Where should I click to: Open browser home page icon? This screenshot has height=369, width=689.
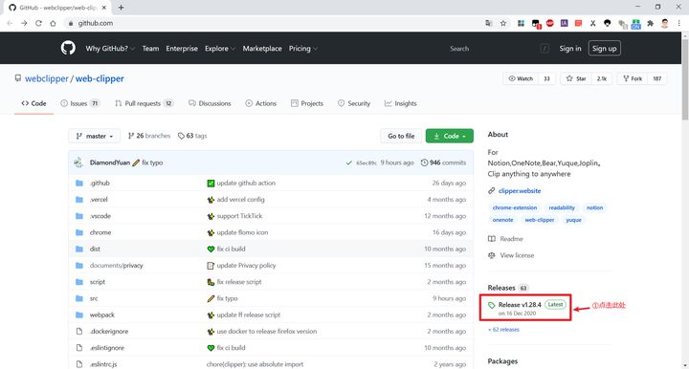pos(54,23)
